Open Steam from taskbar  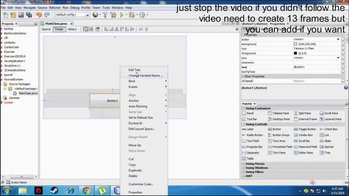[54, 191]
